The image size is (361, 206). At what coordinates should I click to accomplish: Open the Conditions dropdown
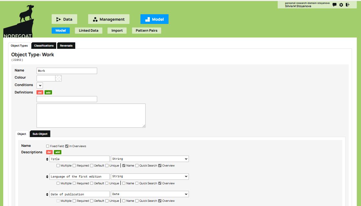pyautogui.click(x=40, y=85)
